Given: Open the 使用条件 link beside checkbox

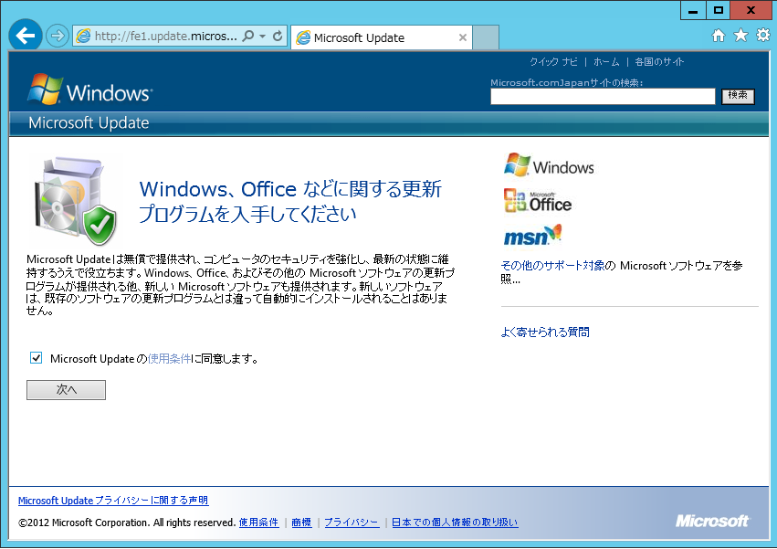Looking at the screenshot, I should click(169, 359).
